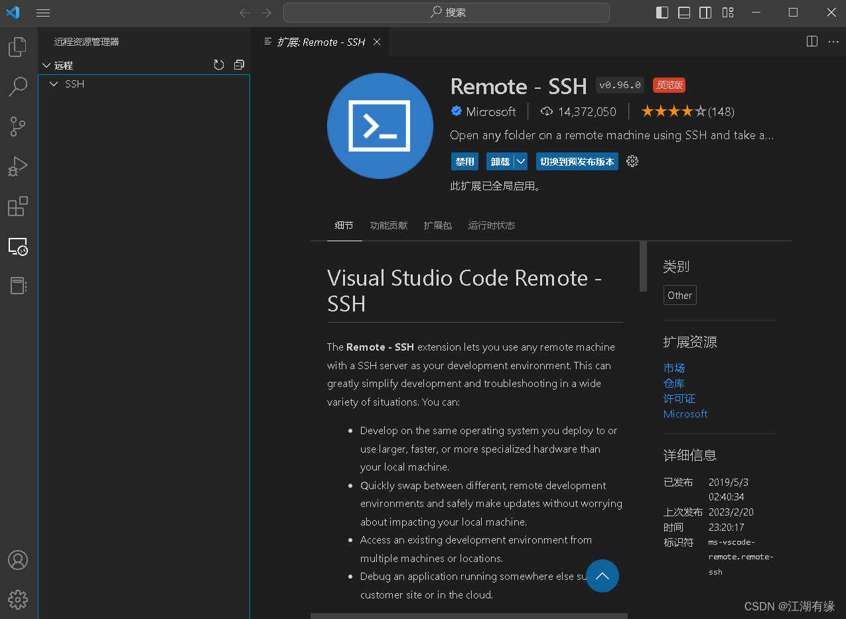Open the 市场 link under 扩展资源
Image resolution: width=846 pixels, height=619 pixels.
click(674, 368)
